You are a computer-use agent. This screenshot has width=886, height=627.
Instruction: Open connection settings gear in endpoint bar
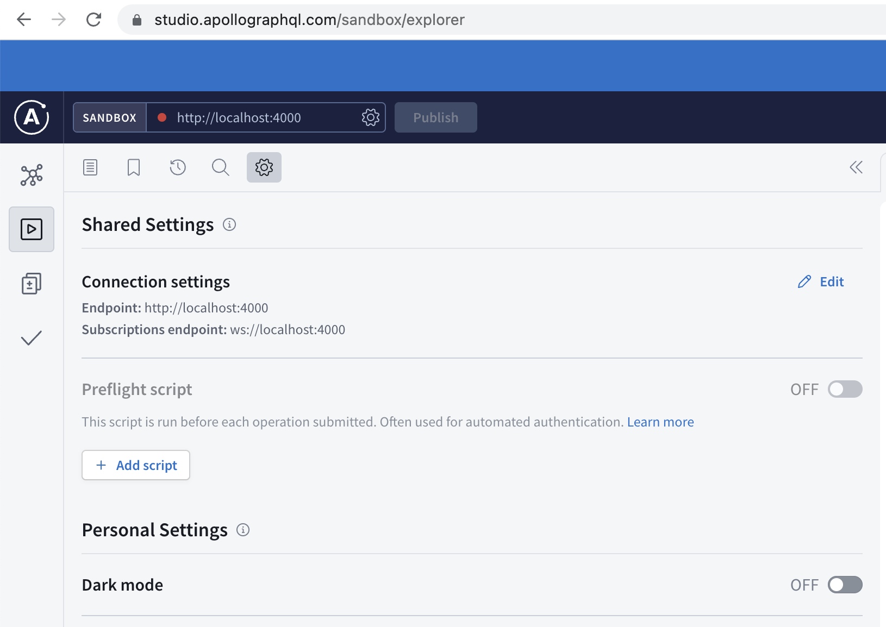pos(370,117)
